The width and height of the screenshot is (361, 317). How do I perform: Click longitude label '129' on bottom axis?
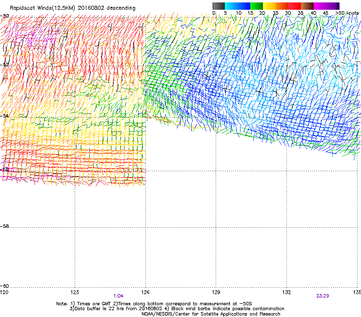point(216,292)
